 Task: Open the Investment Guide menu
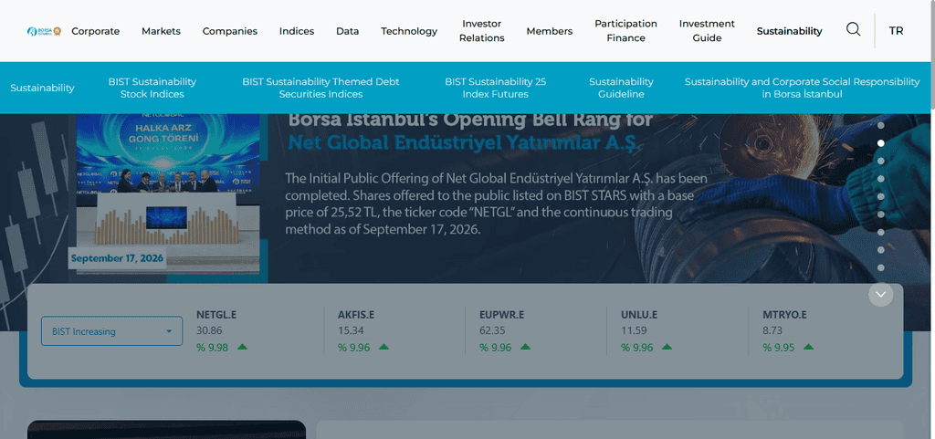[707, 31]
